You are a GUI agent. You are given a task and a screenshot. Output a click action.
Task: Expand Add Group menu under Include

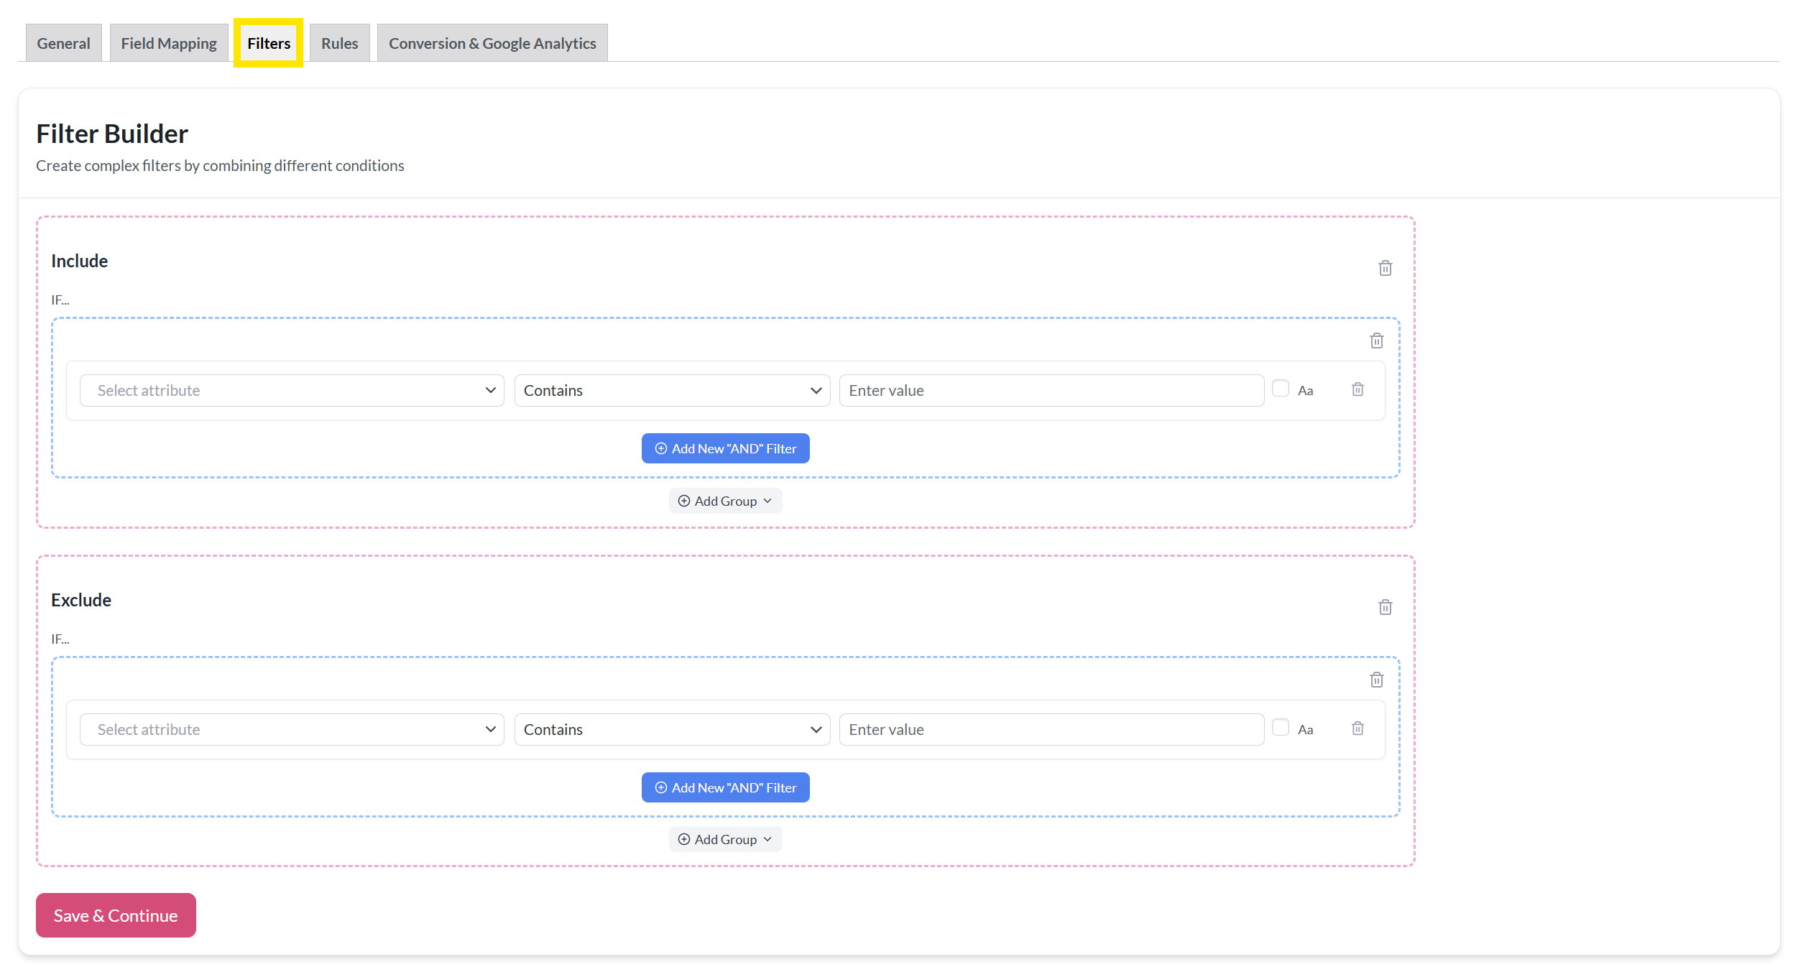click(725, 501)
